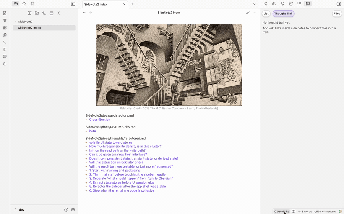Viewport: 344px width, 214px height.
Task: Open the graph view ribbon icon
Action: point(5,20)
